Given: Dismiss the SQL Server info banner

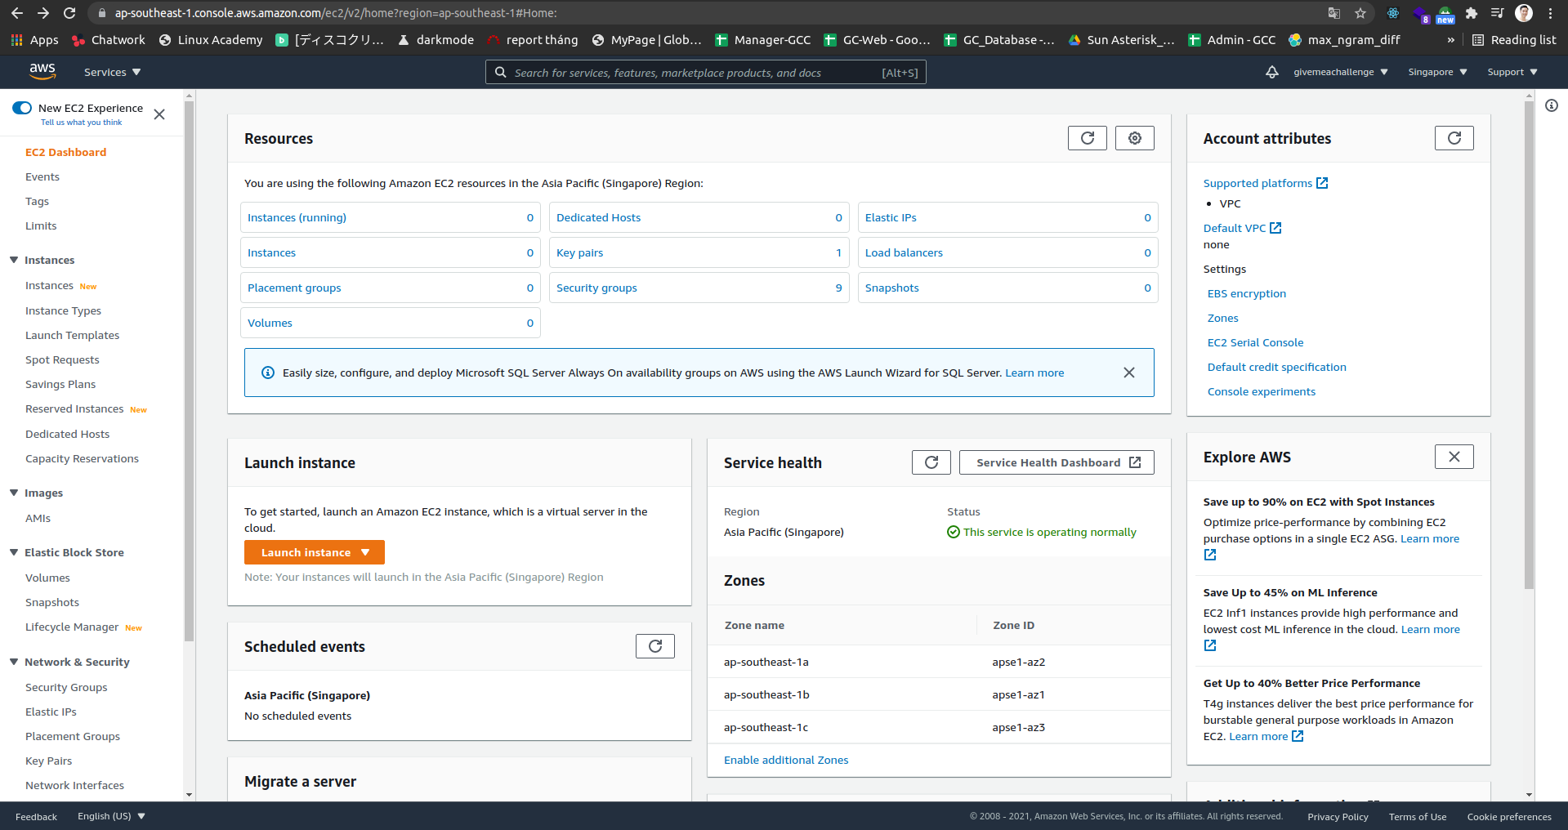Looking at the screenshot, I should click(1129, 373).
